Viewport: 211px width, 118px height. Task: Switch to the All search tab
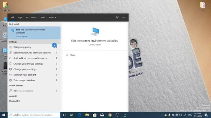[13, 17]
